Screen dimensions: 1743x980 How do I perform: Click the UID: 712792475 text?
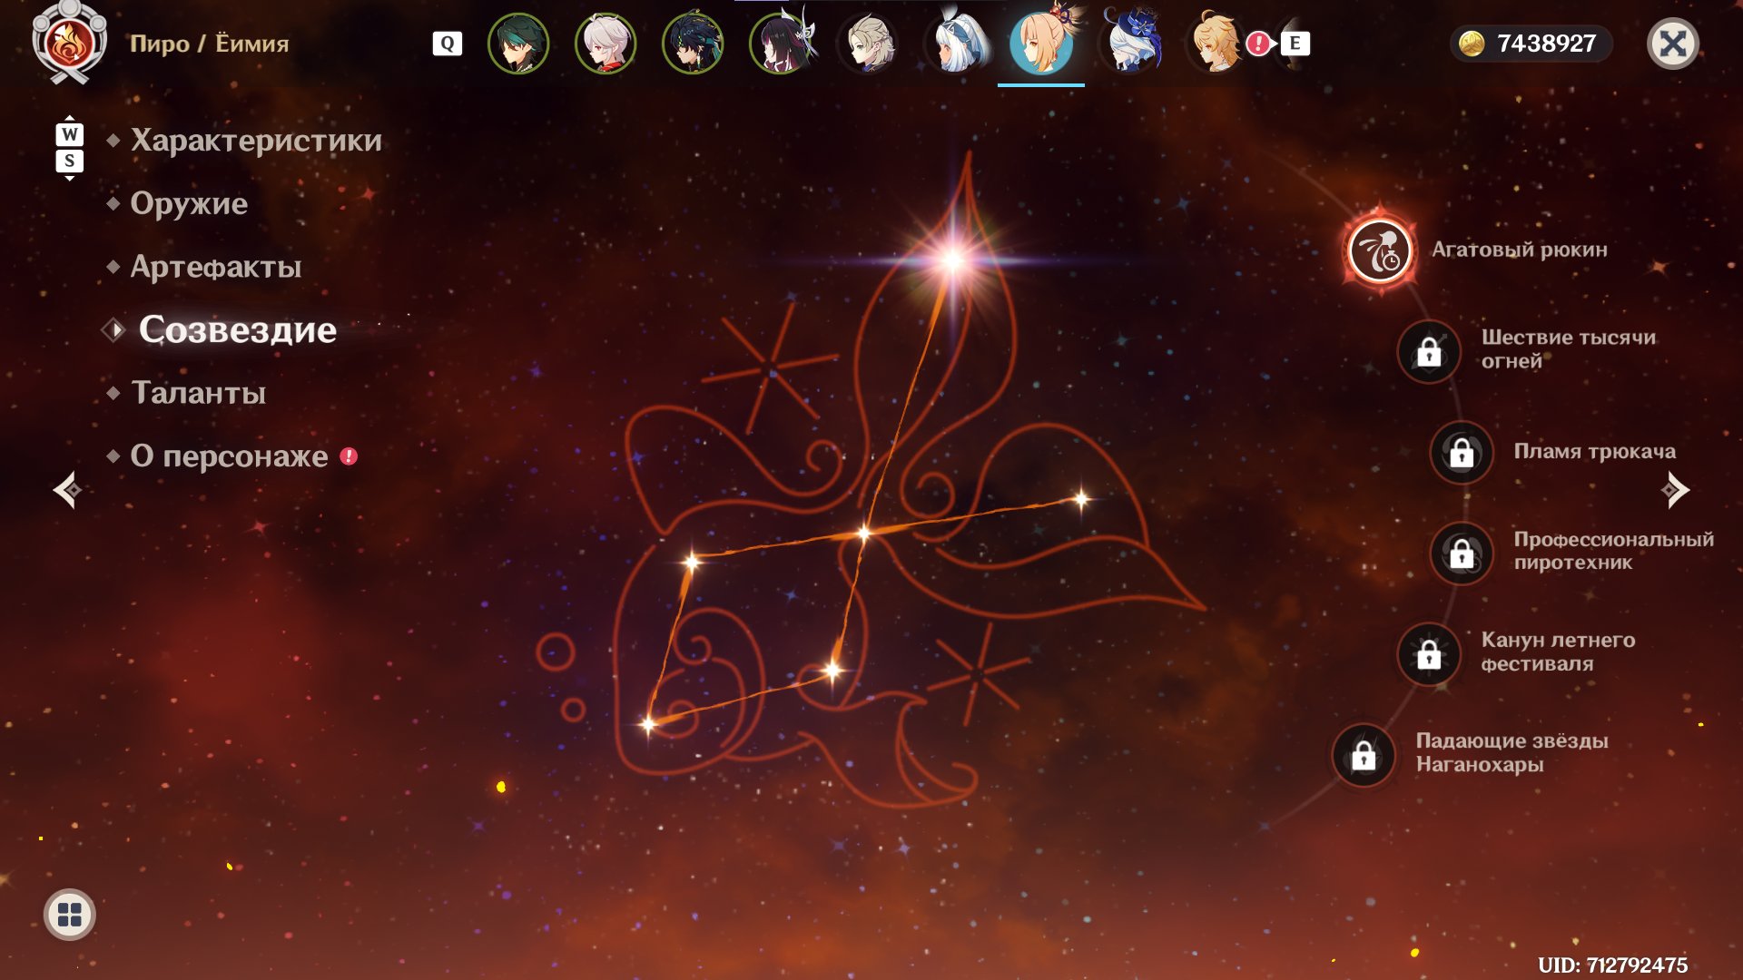tap(1613, 965)
